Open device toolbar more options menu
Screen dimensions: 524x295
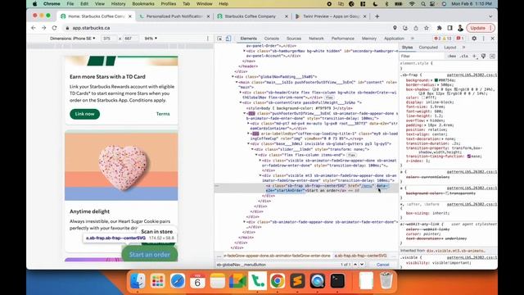point(207,39)
